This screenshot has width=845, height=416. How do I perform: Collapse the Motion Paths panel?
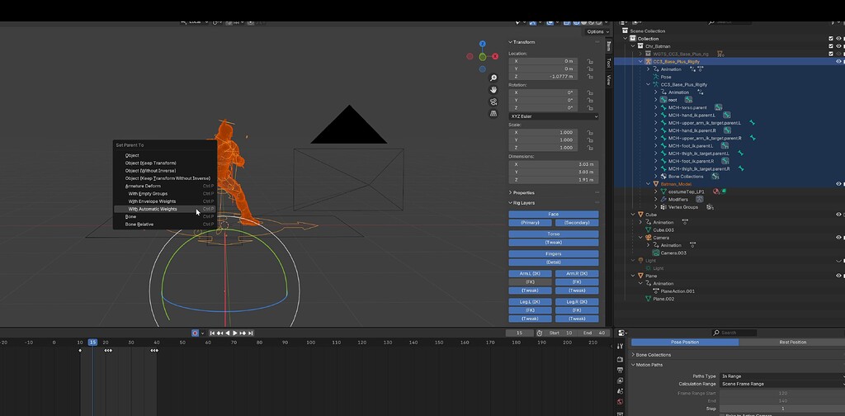634,365
